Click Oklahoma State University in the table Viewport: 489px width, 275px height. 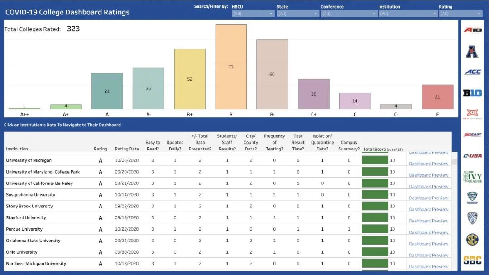(33, 241)
